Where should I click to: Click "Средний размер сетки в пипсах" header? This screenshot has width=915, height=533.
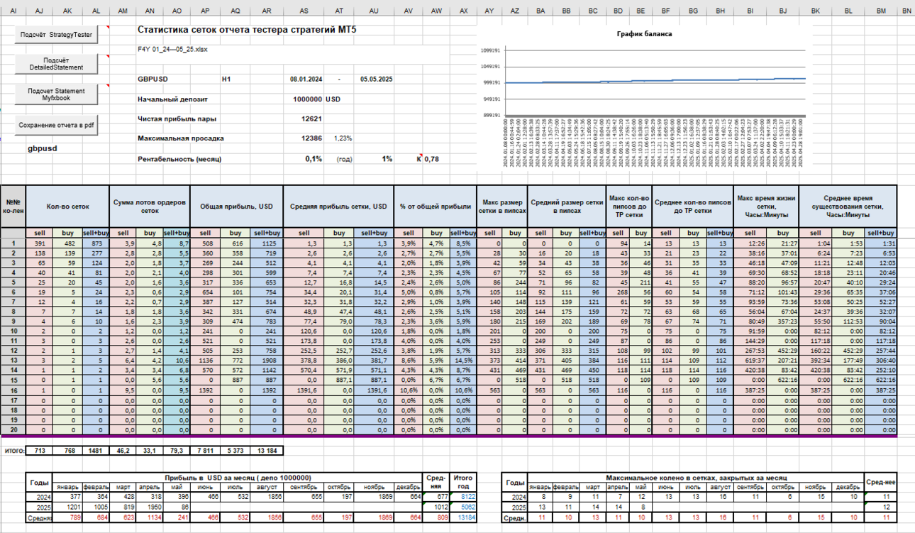tap(566, 206)
